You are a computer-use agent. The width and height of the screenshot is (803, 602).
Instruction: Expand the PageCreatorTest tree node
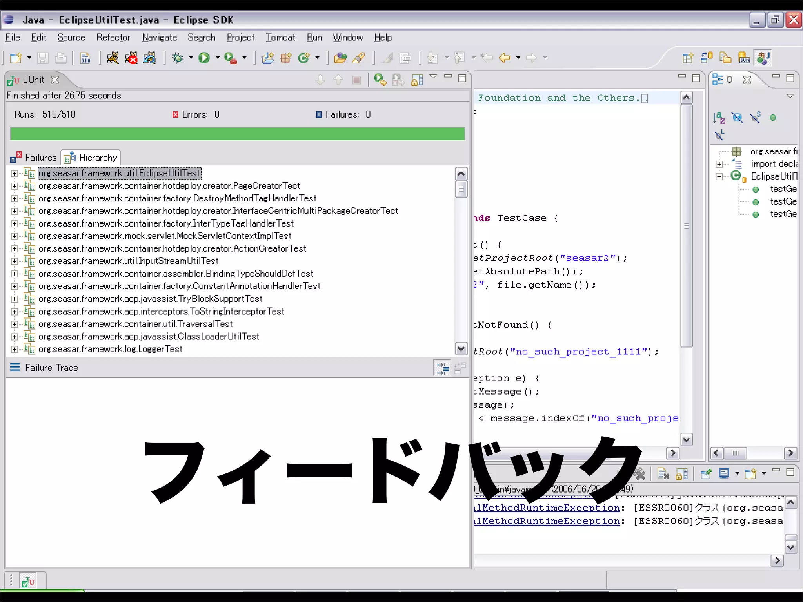pyautogui.click(x=14, y=186)
